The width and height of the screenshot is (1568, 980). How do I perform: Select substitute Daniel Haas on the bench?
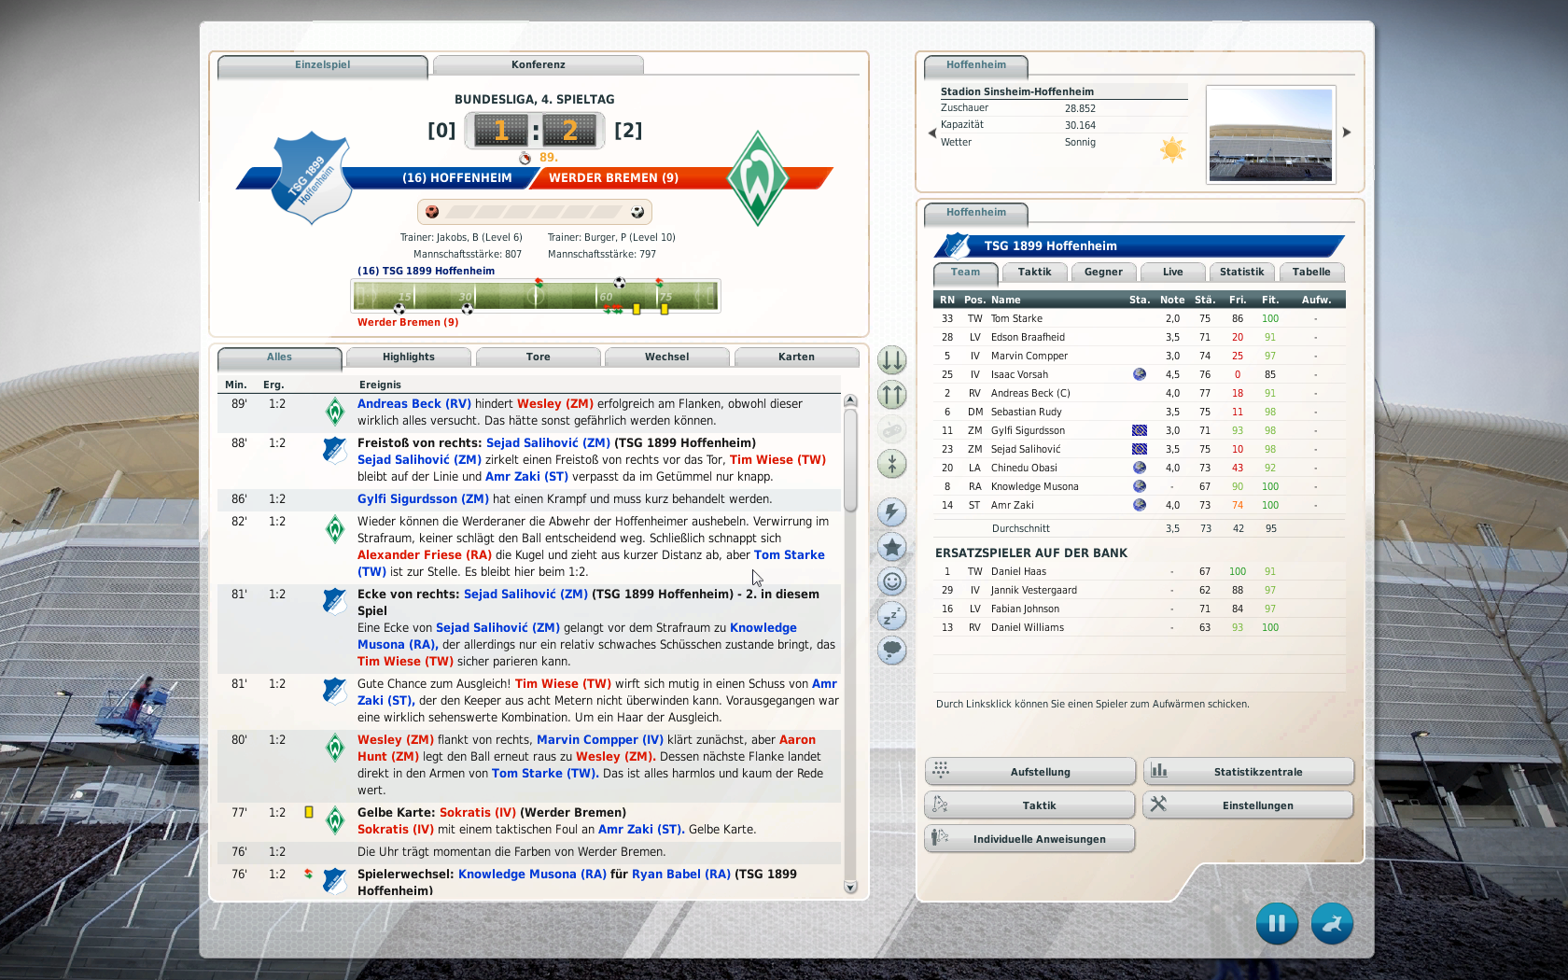tap(1140, 571)
